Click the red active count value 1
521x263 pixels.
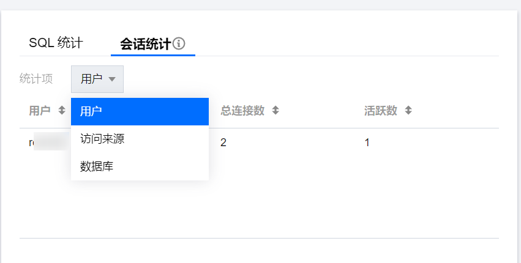click(x=367, y=143)
